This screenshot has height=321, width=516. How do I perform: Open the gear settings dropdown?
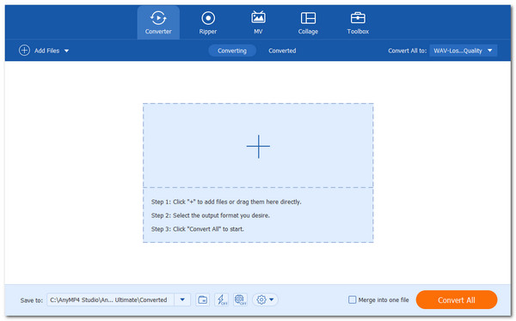tap(265, 300)
